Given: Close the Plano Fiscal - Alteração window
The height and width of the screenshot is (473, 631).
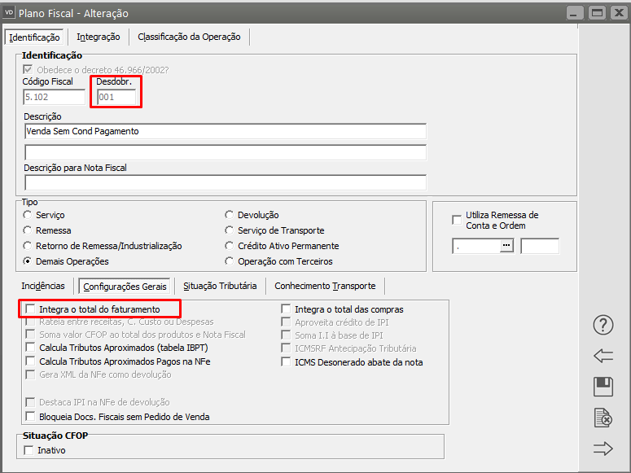Looking at the screenshot, I should 619,13.
